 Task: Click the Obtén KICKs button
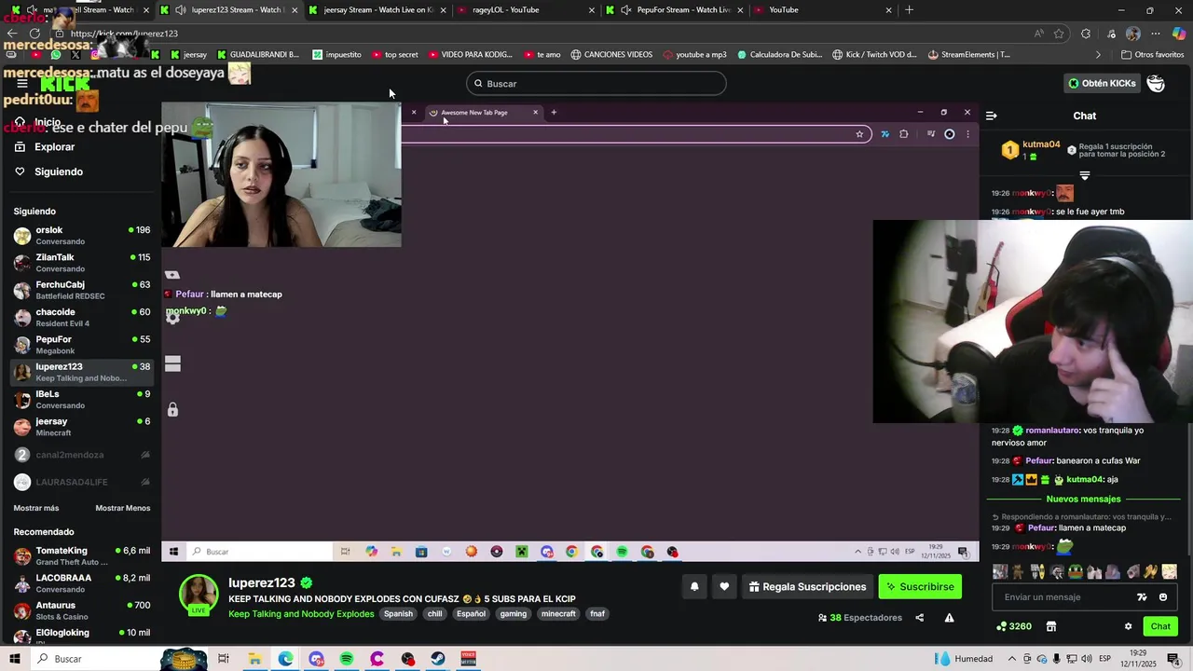click(x=1102, y=83)
